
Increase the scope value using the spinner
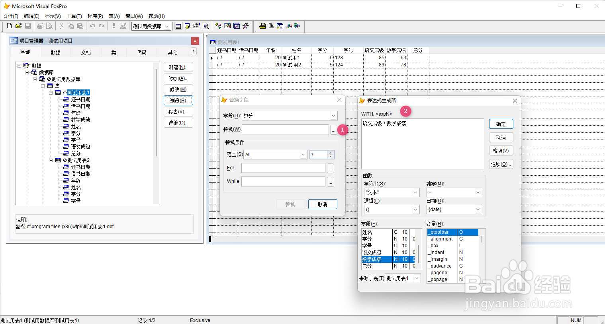pyautogui.click(x=330, y=153)
